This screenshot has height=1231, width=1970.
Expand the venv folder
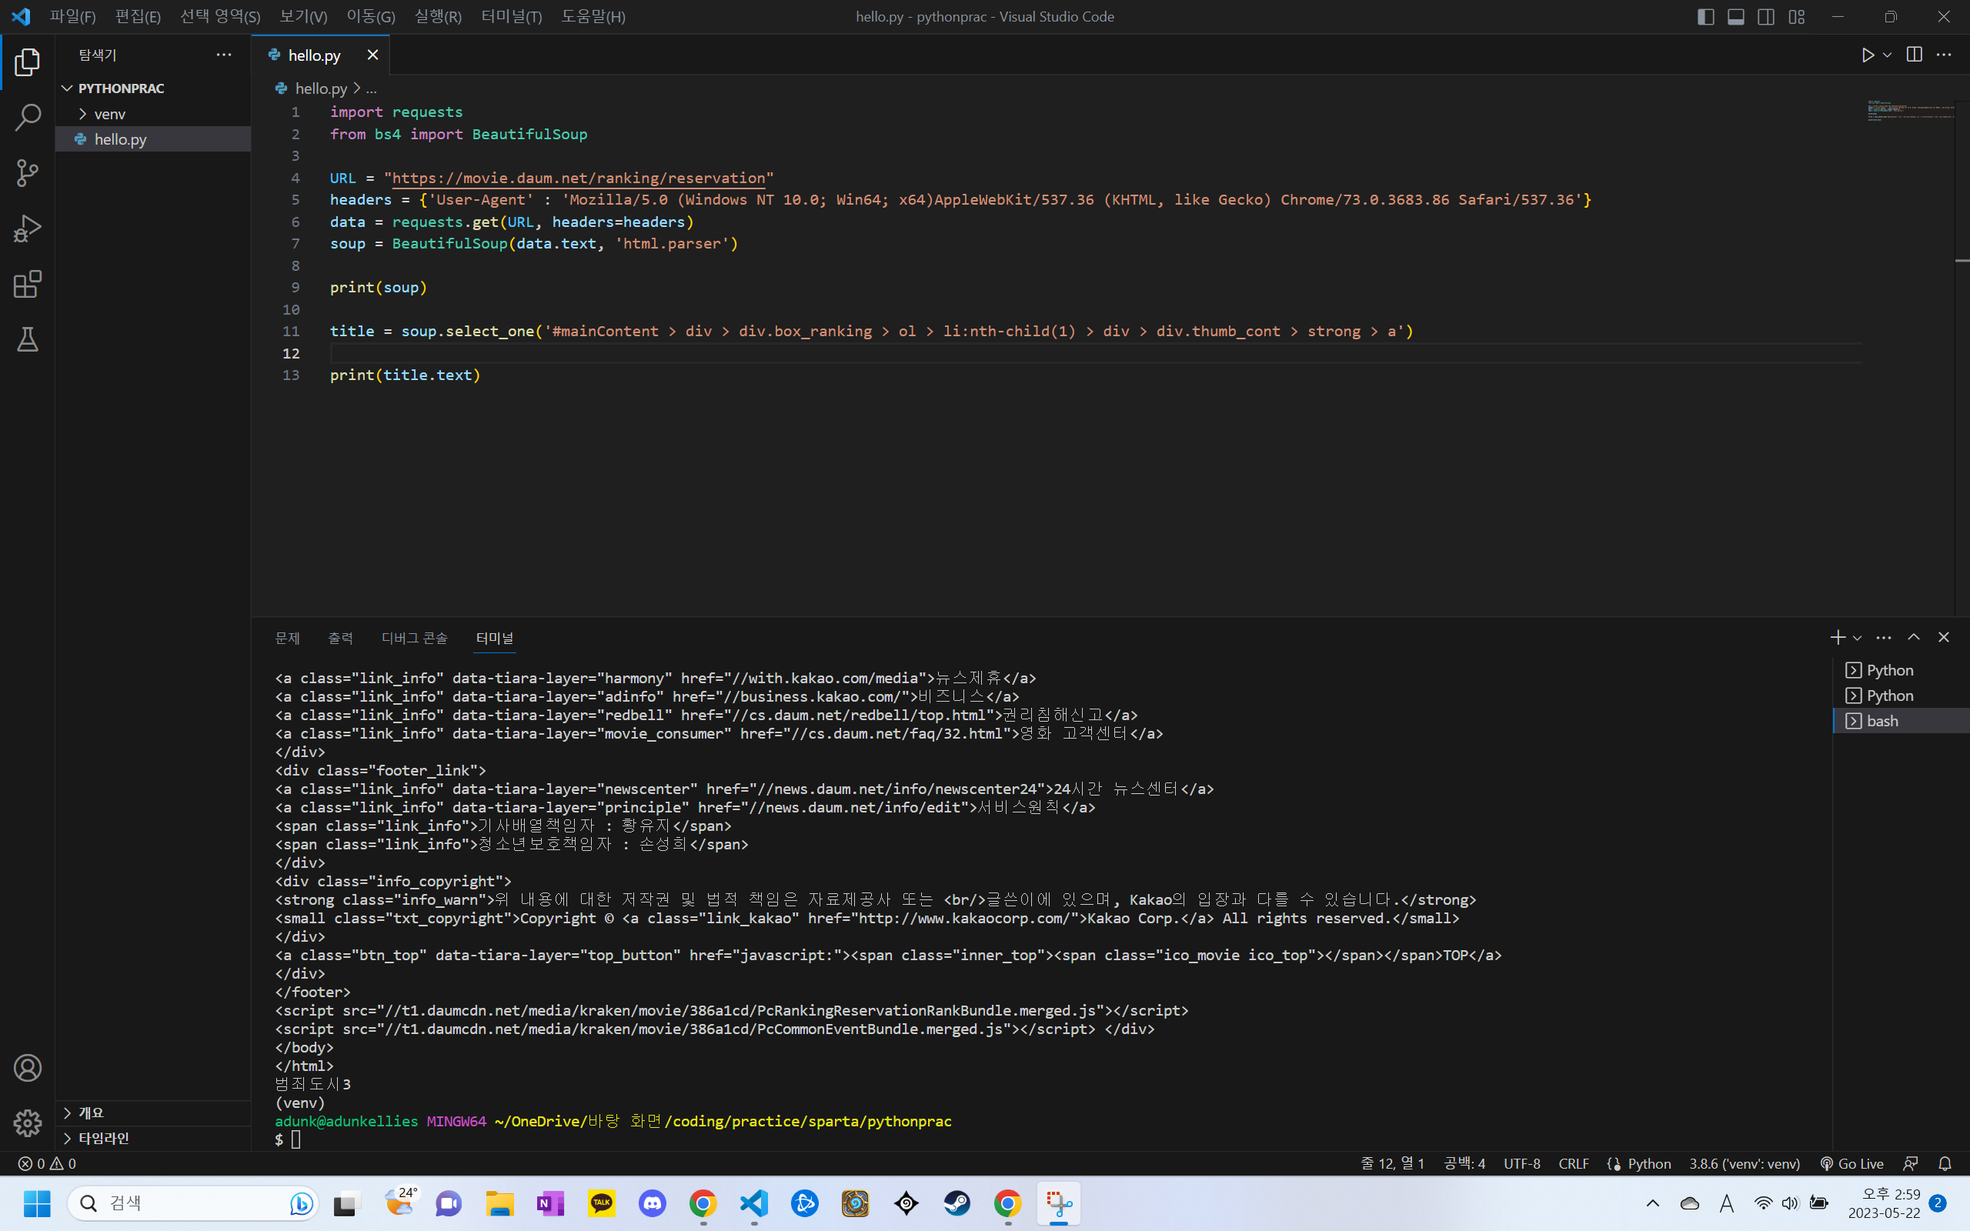(x=153, y=114)
